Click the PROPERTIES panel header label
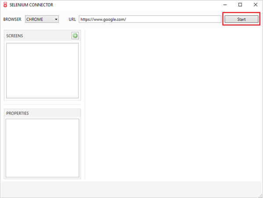This screenshot has height=198, width=263. [x=18, y=113]
